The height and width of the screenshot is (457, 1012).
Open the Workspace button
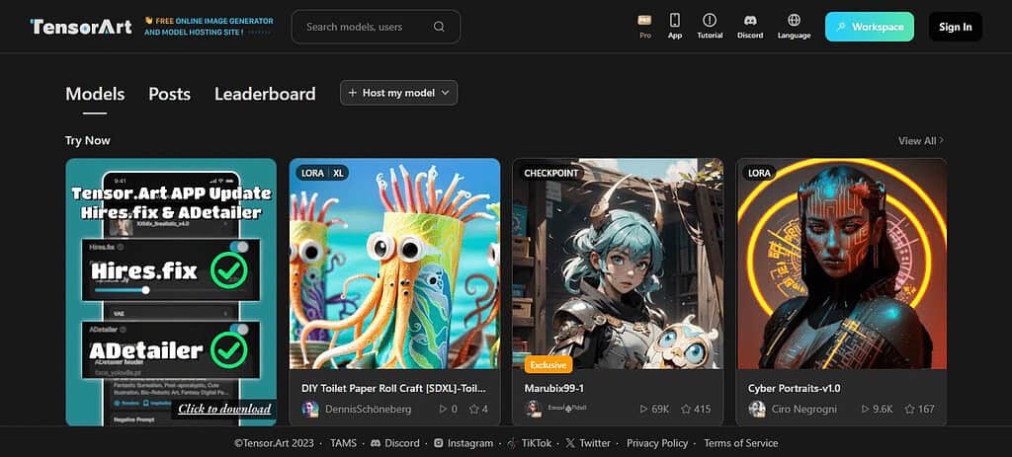coord(870,27)
